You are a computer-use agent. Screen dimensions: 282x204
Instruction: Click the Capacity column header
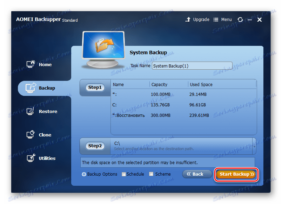[x=159, y=85]
